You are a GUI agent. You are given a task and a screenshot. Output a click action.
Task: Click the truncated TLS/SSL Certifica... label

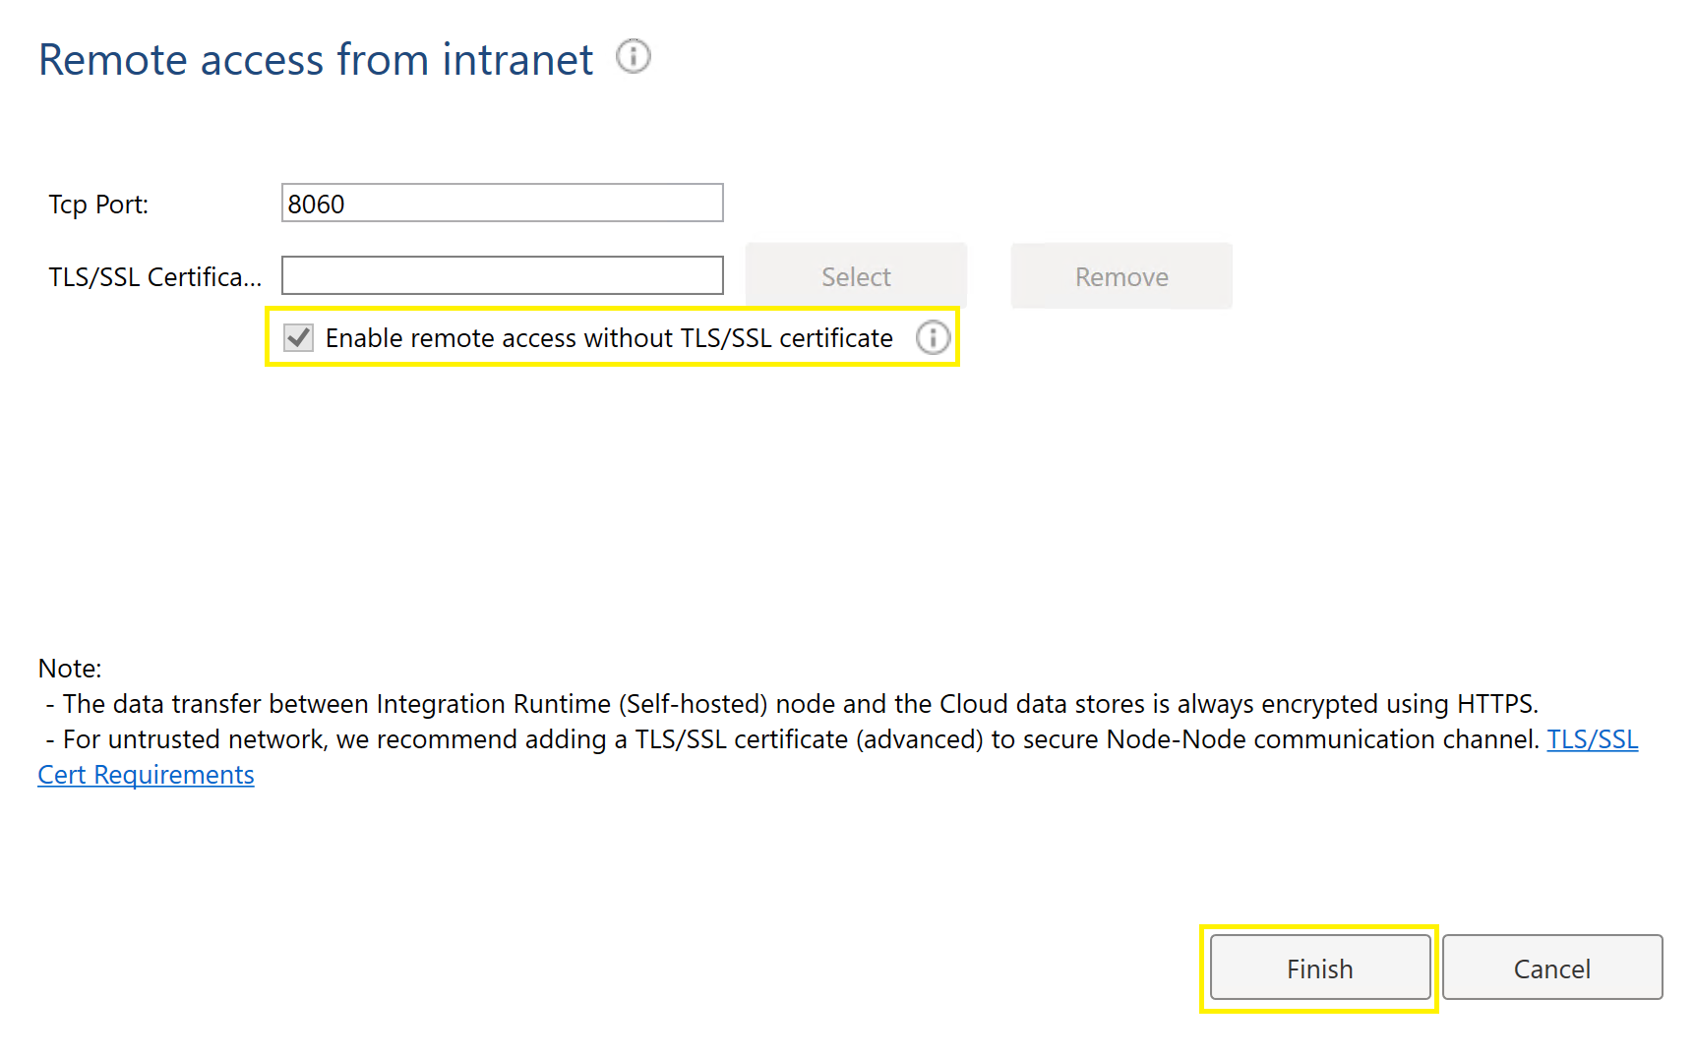coord(155,277)
